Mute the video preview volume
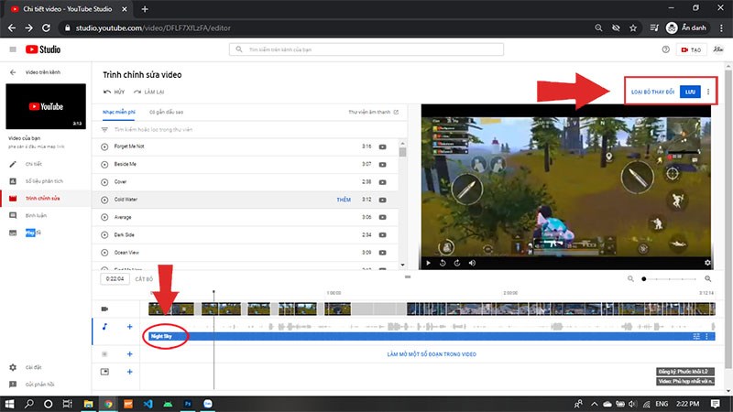This screenshot has width=733, height=412. pyautogui.click(x=472, y=263)
